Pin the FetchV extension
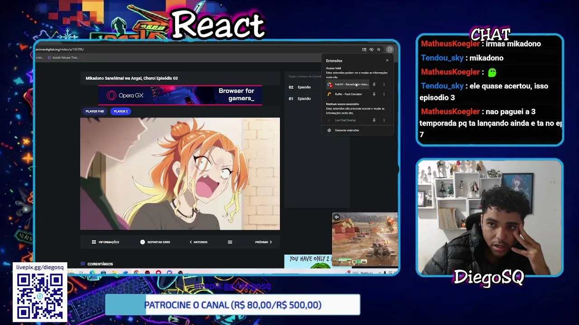The image size is (579, 325). tap(374, 84)
